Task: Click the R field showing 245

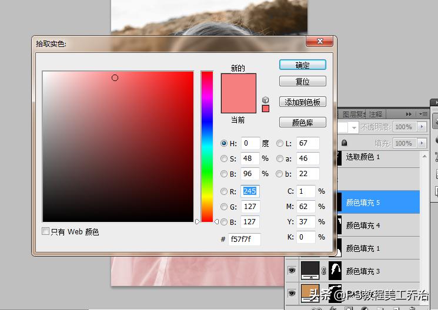Action: pos(250,191)
